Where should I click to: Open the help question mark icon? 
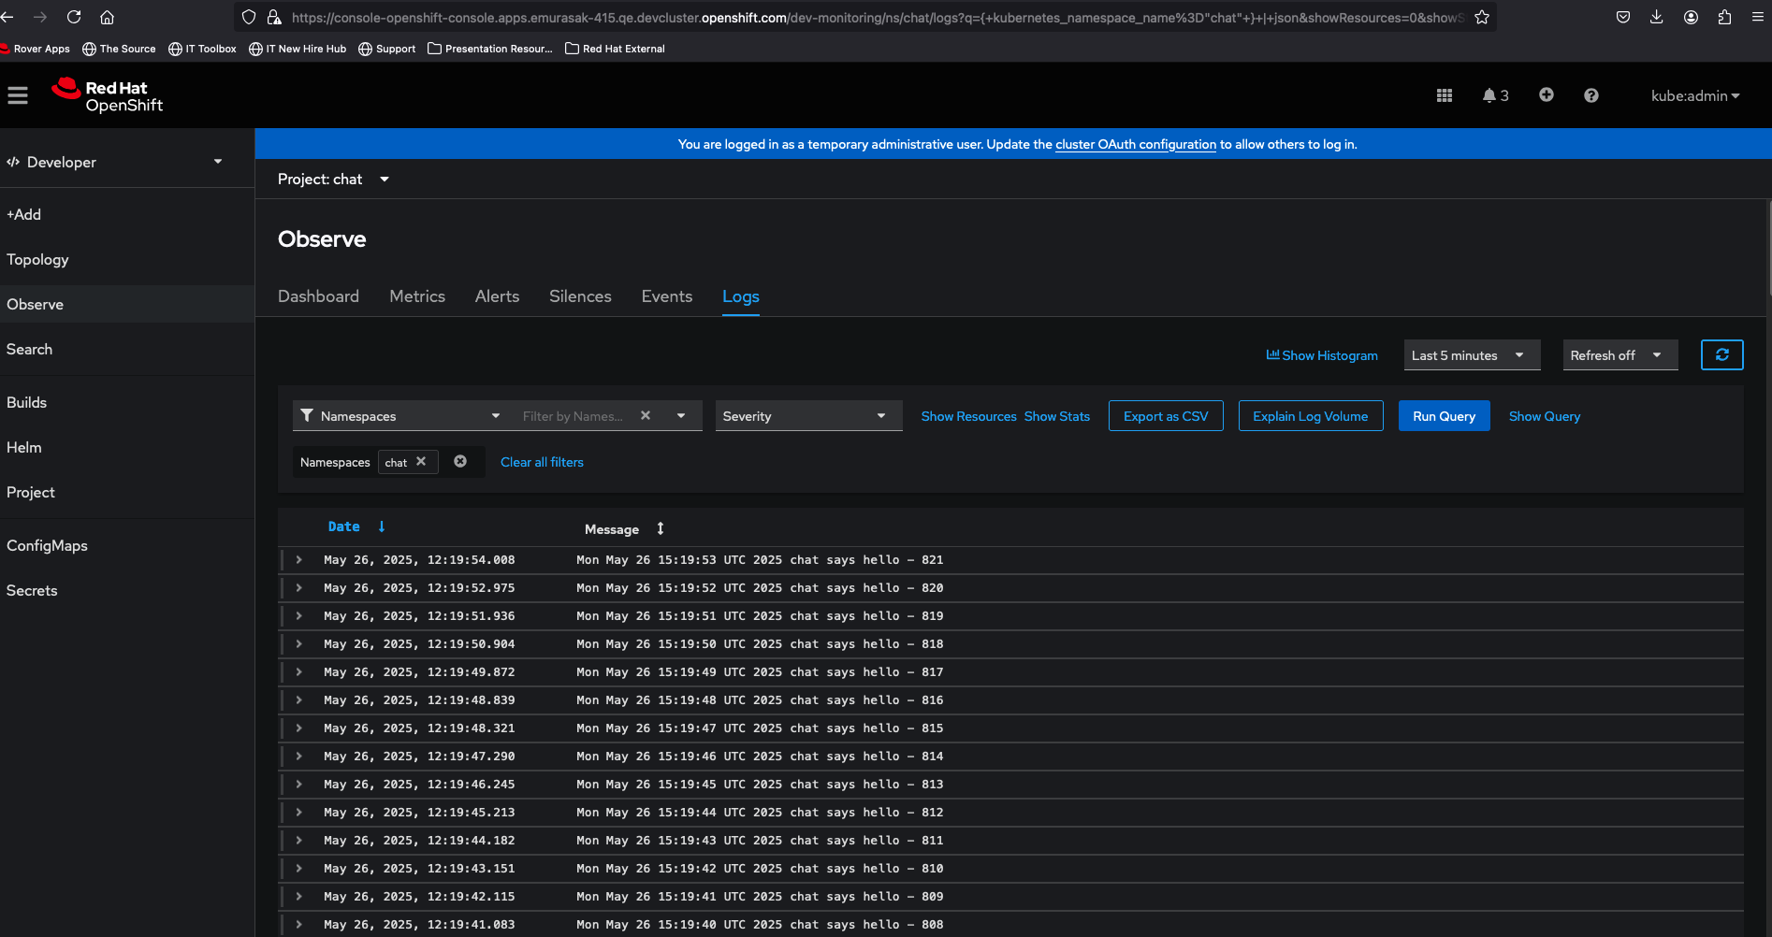[1590, 95]
